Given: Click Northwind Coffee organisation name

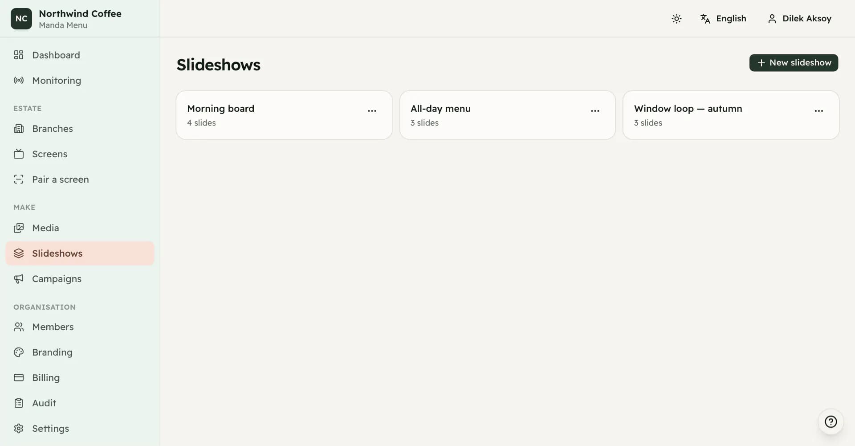Looking at the screenshot, I should point(80,13).
